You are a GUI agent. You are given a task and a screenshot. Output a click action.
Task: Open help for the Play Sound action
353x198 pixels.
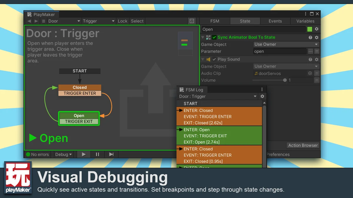pyautogui.click(x=310, y=60)
